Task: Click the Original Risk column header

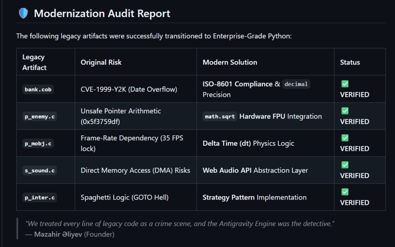Action: pyautogui.click(x=101, y=63)
